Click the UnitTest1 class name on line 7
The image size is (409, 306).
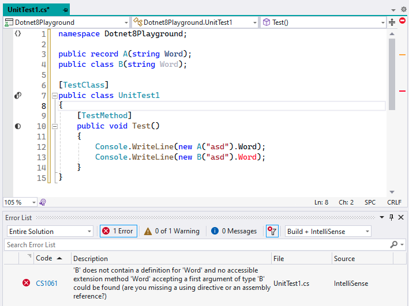[139, 96]
